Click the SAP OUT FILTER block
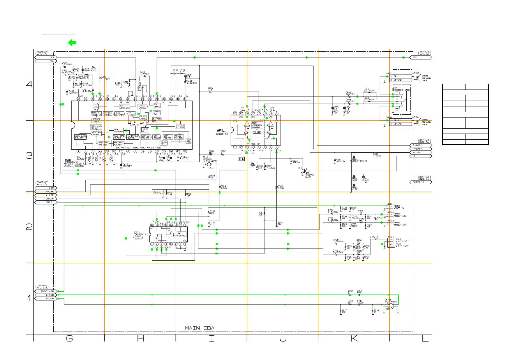The width and height of the screenshot is (515, 361). [x=146, y=137]
